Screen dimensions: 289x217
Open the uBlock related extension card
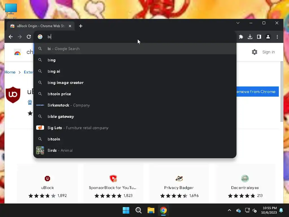coord(47,184)
